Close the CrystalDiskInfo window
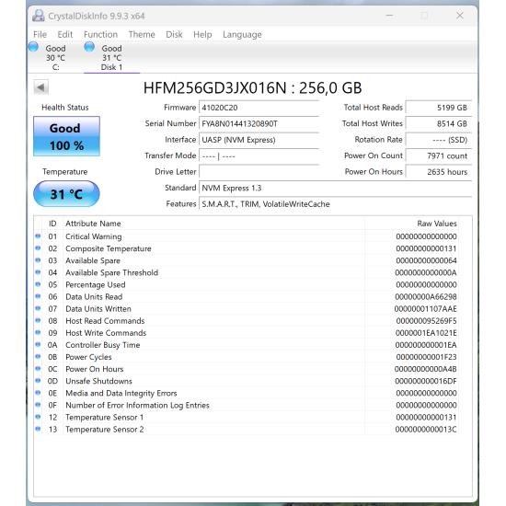This screenshot has height=506, width=506. pyautogui.click(x=459, y=16)
